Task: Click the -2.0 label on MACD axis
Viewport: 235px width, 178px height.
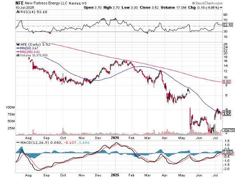Action: point(226,169)
